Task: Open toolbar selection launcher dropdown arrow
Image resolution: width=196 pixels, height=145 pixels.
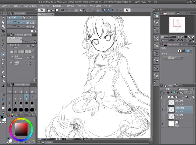Action: click(x=120, y=10)
